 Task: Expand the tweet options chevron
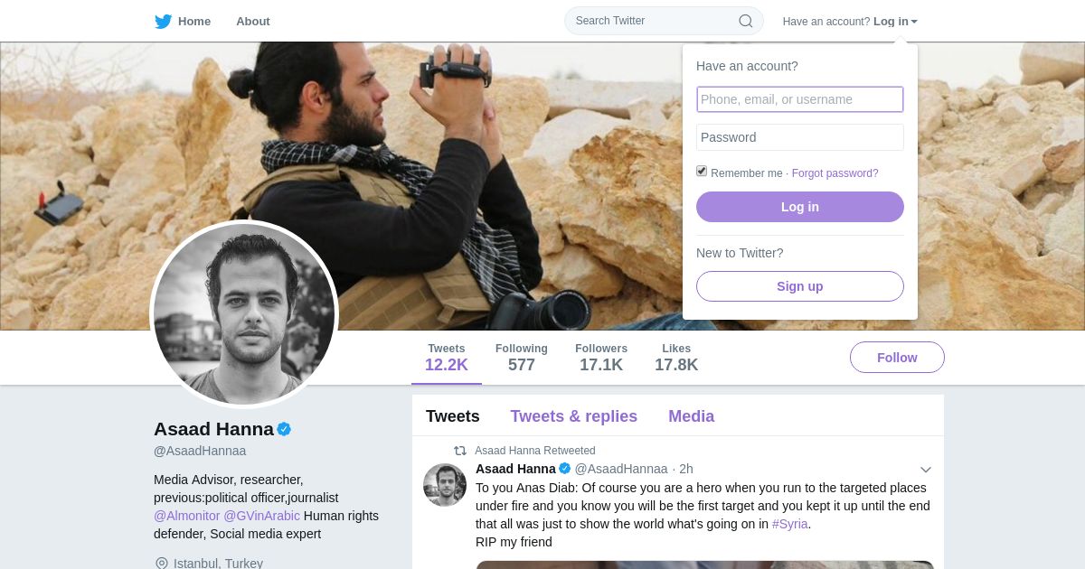click(x=926, y=470)
